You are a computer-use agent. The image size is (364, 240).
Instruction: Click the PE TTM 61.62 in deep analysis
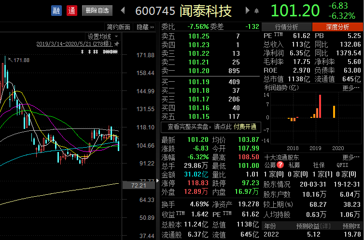[x=302, y=36]
